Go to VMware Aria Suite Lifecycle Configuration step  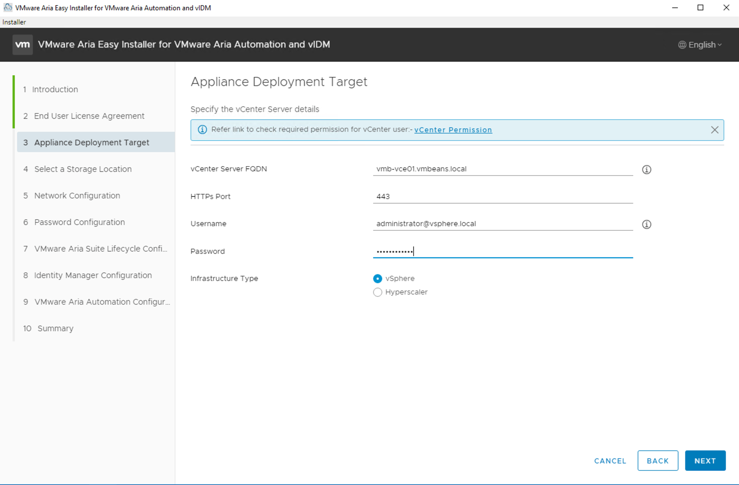96,249
